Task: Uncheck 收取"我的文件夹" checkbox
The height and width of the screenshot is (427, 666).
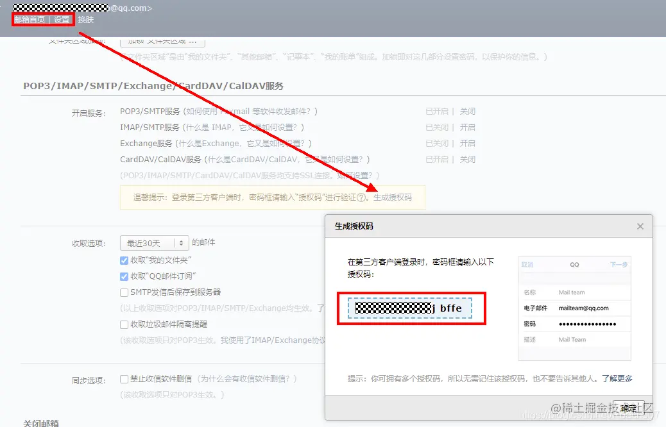Action: 124,260
